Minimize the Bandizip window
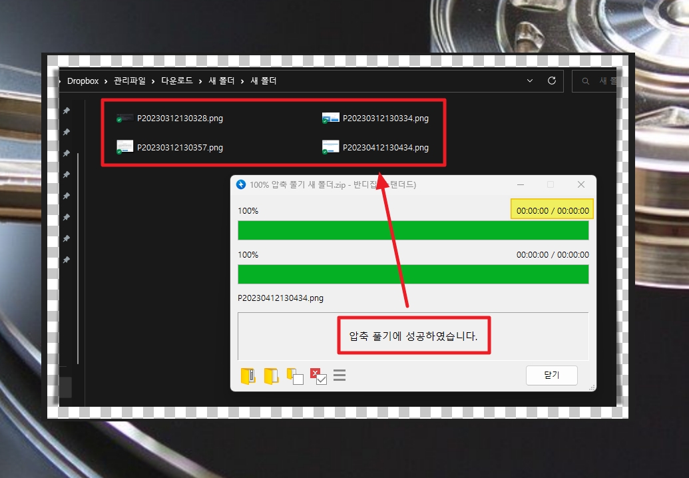The image size is (689, 478). tap(521, 184)
